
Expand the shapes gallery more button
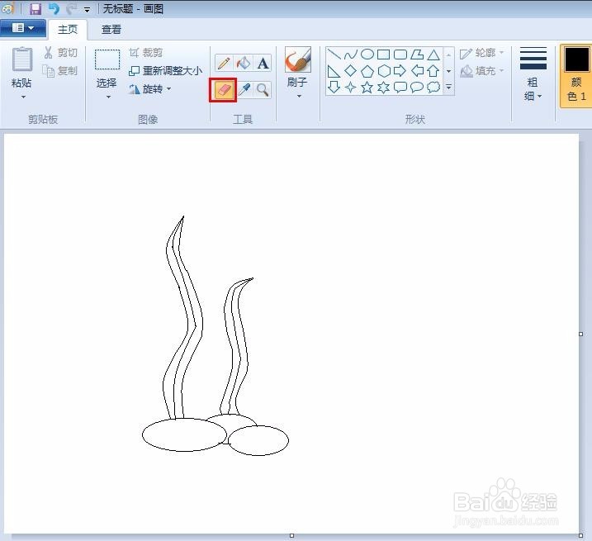tap(448, 88)
